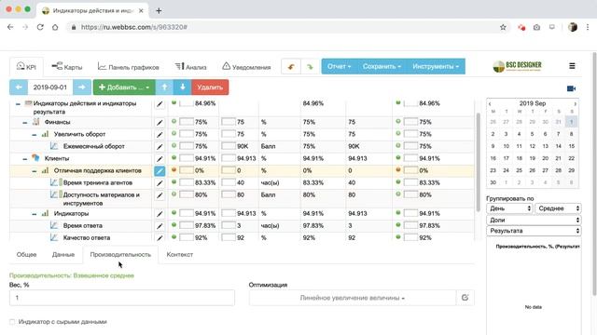Open the Сохранить menu
The width and height of the screenshot is (597, 335).
382,66
